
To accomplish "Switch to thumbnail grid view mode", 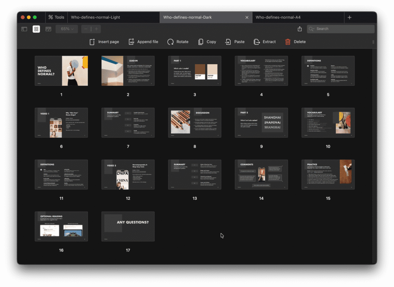I will pyautogui.click(x=36, y=29).
